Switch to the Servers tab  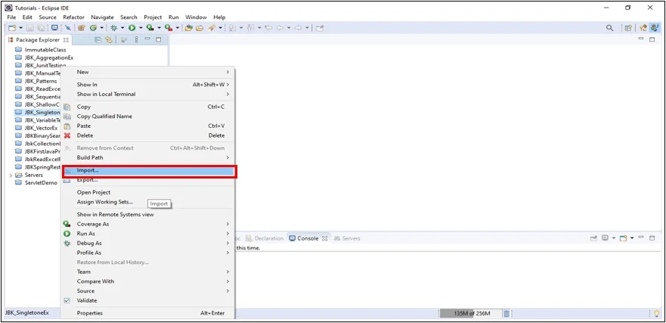(347, 238)
